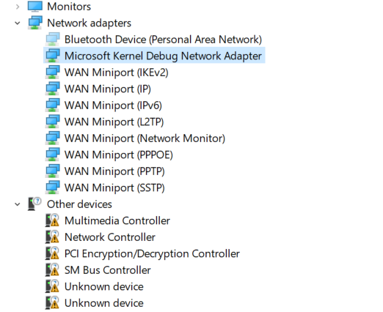383x312 pixels.
Task: Click the WAN Miniport (IKEv2) icon
Action: pos(53,72)
